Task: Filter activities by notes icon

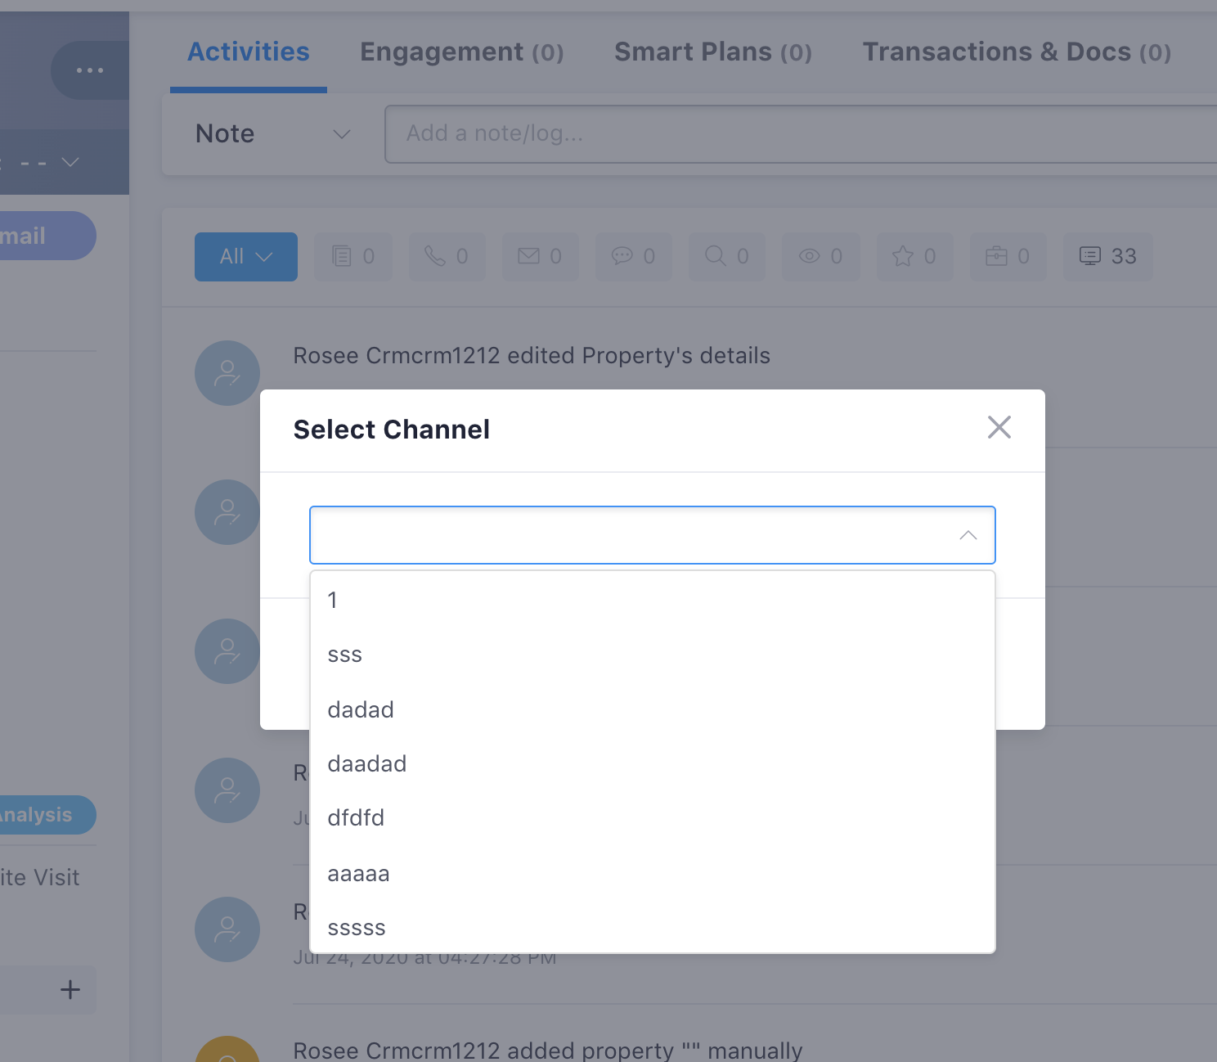Action: coord(353,257)
